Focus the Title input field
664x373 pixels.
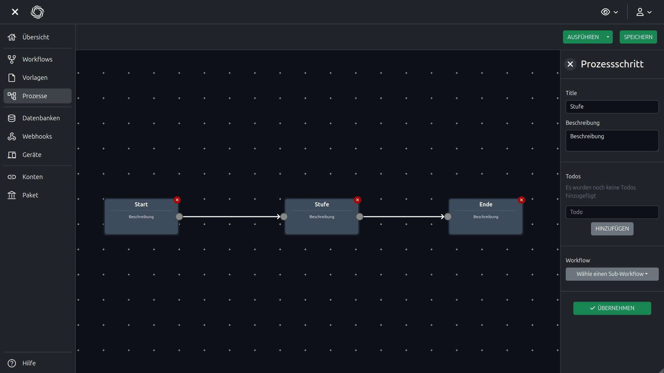tap(612, 106)
